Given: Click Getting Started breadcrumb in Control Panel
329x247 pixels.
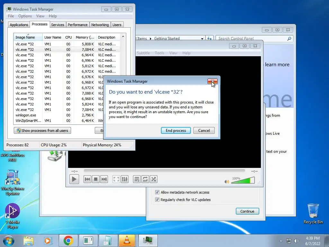Looking at the screenshot, I should point(167,39).
